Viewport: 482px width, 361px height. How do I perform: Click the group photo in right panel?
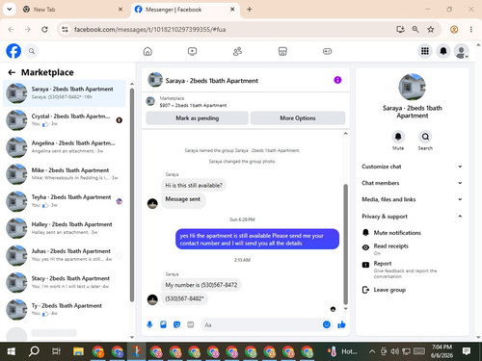[412, 87]
